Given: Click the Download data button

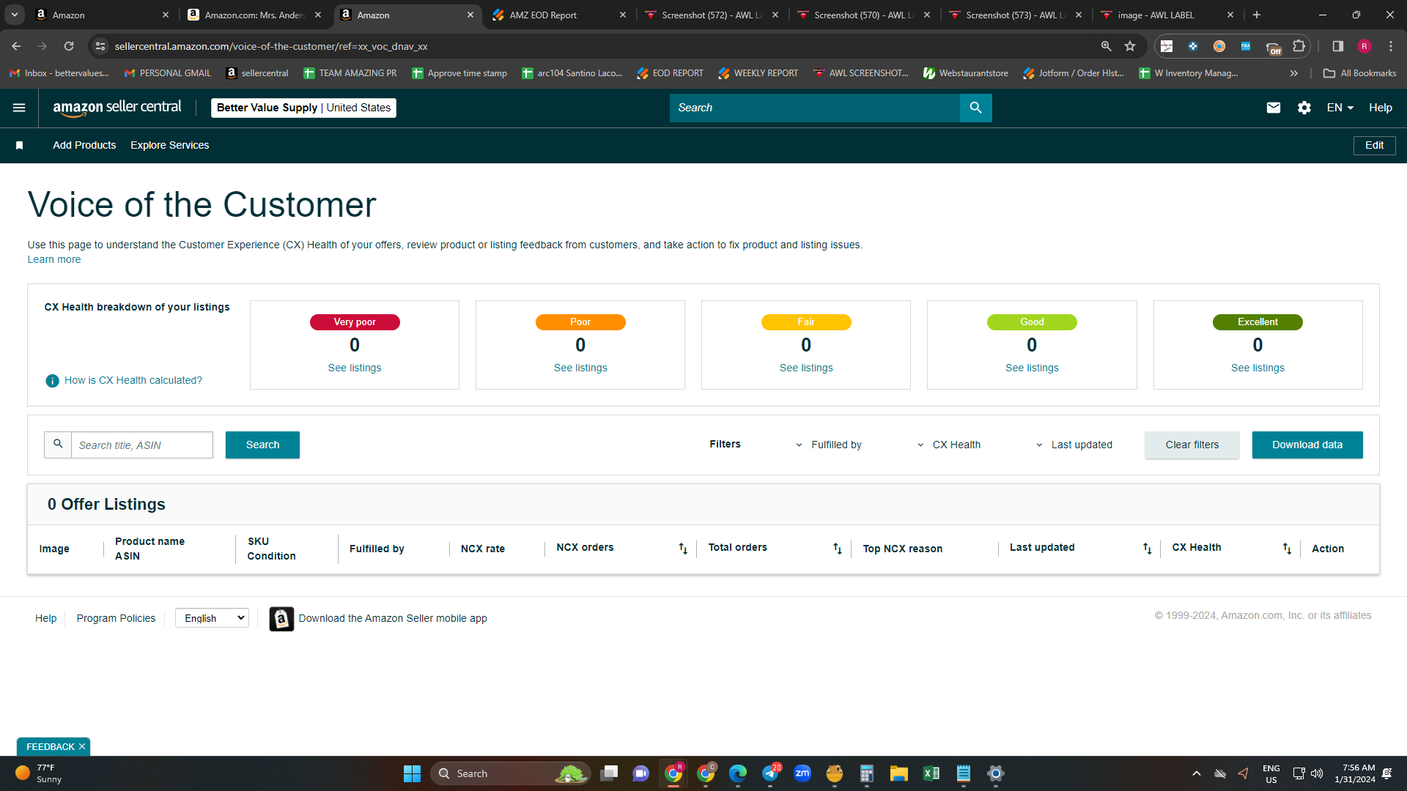Looking at the screenshot, I should (x=1307, y=445).
